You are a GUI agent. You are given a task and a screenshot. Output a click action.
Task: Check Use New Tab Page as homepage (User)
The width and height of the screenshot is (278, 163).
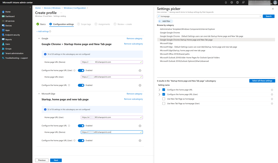pyautogui.click(x=164, y=103)
